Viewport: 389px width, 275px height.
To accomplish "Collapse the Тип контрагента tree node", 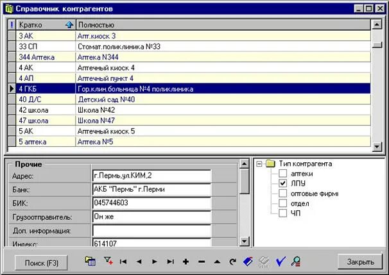I will [x=259, y=163].
